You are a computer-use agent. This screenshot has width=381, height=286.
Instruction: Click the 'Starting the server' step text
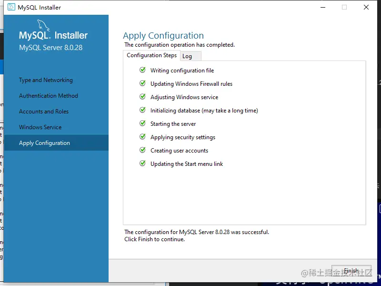[x=173, y=124]
